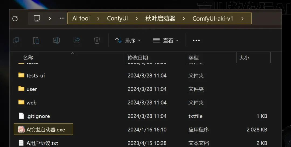Image resolution: width=291 pixels, height=147 pixels.
Task: Open 秋叶启动器 breadcrumb folder
Action: coord(160,18)
